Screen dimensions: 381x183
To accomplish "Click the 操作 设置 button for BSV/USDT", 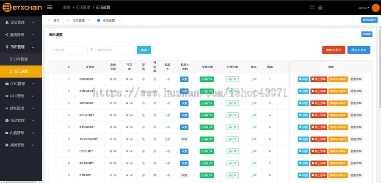I will point(304,127).
